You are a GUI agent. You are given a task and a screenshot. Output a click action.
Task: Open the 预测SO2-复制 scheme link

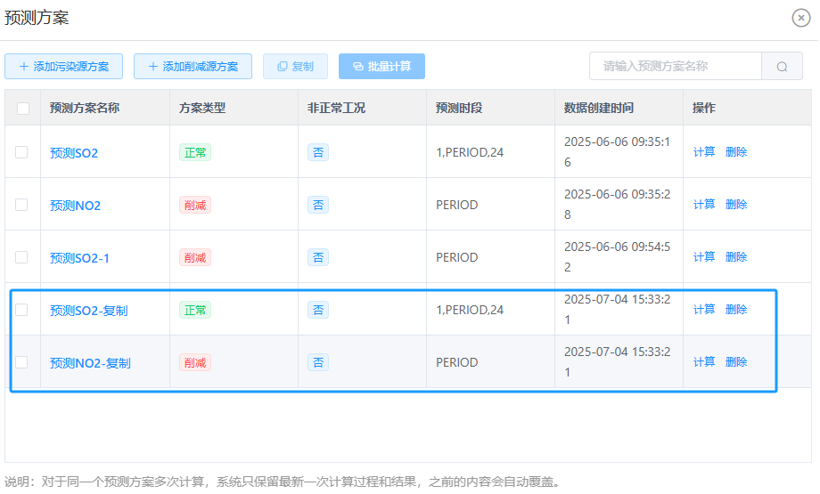point(89,311)
